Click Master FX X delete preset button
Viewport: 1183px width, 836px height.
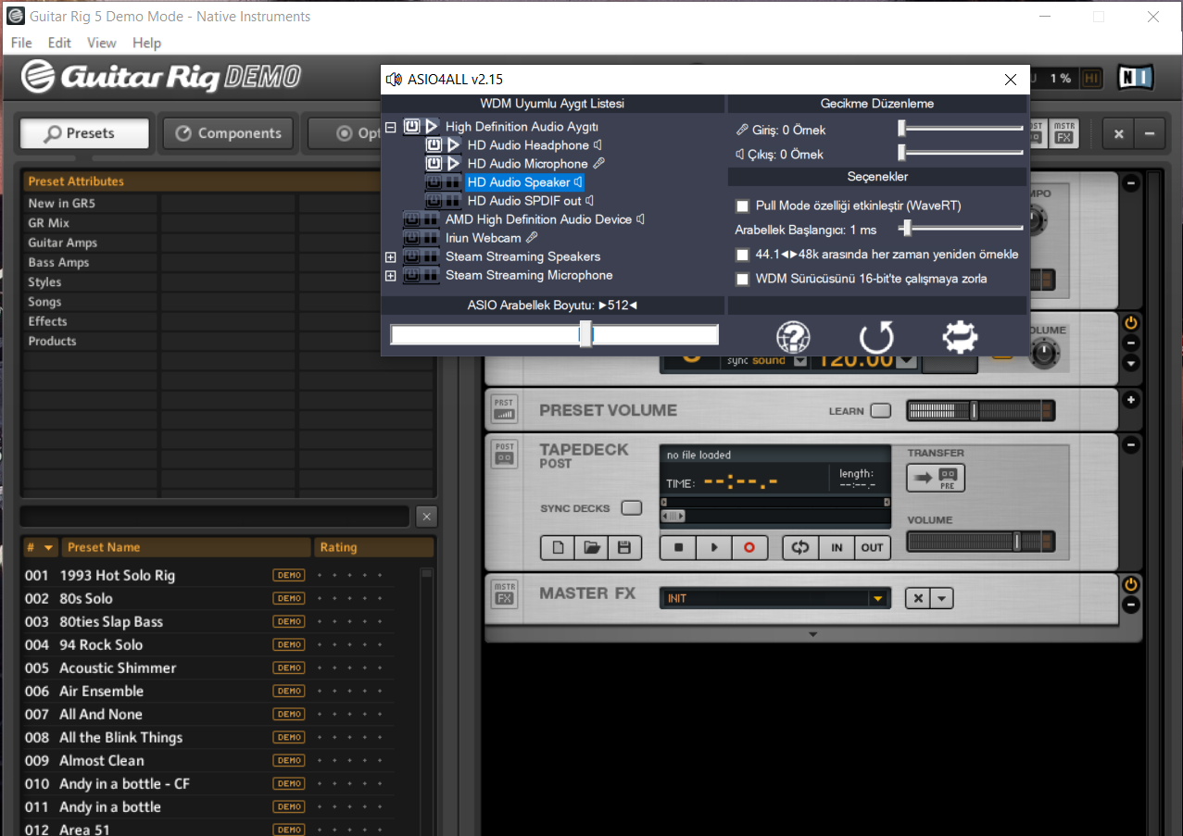point(917,598)
